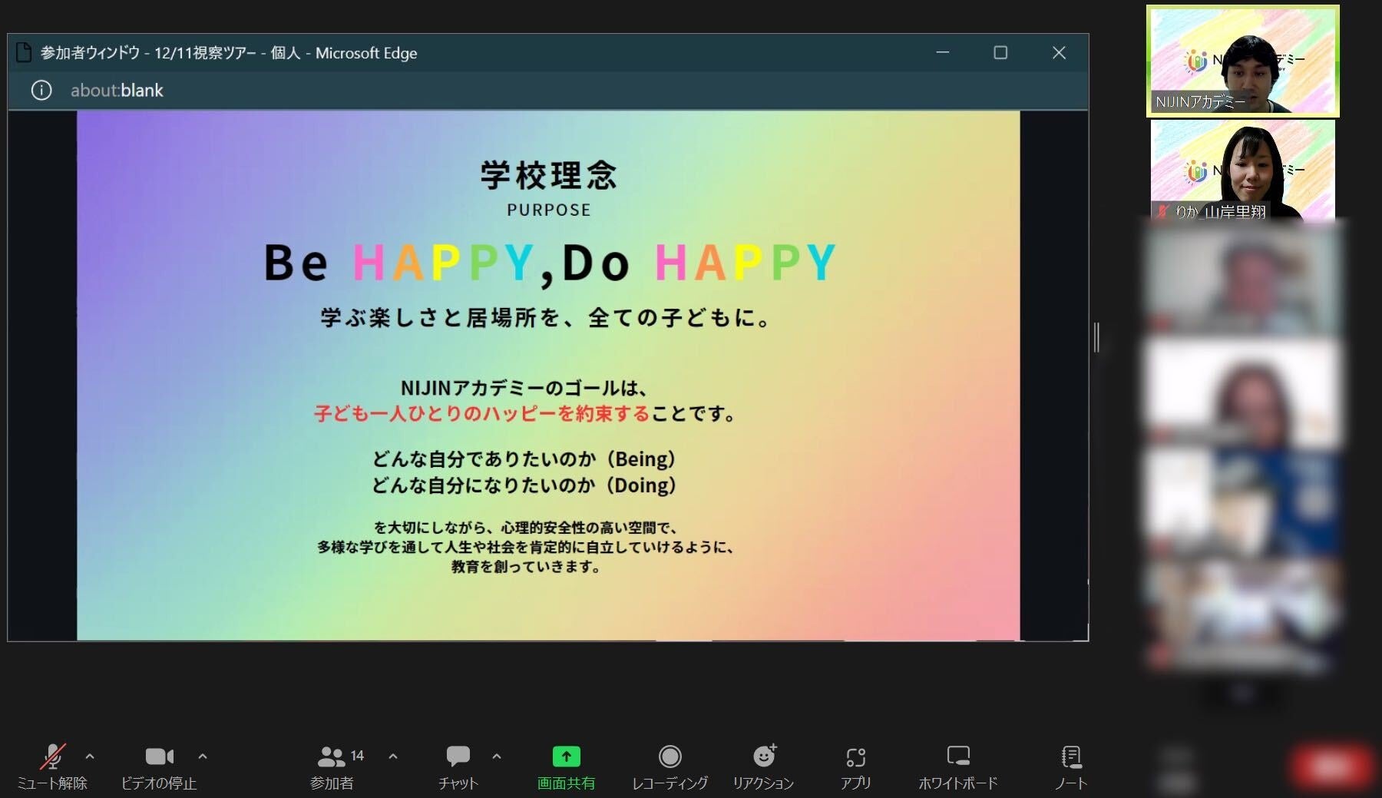Viewport: 1382px width, 798px height.
Task: Expand video options arrow beside ビデオの停止
Action: 203,757
